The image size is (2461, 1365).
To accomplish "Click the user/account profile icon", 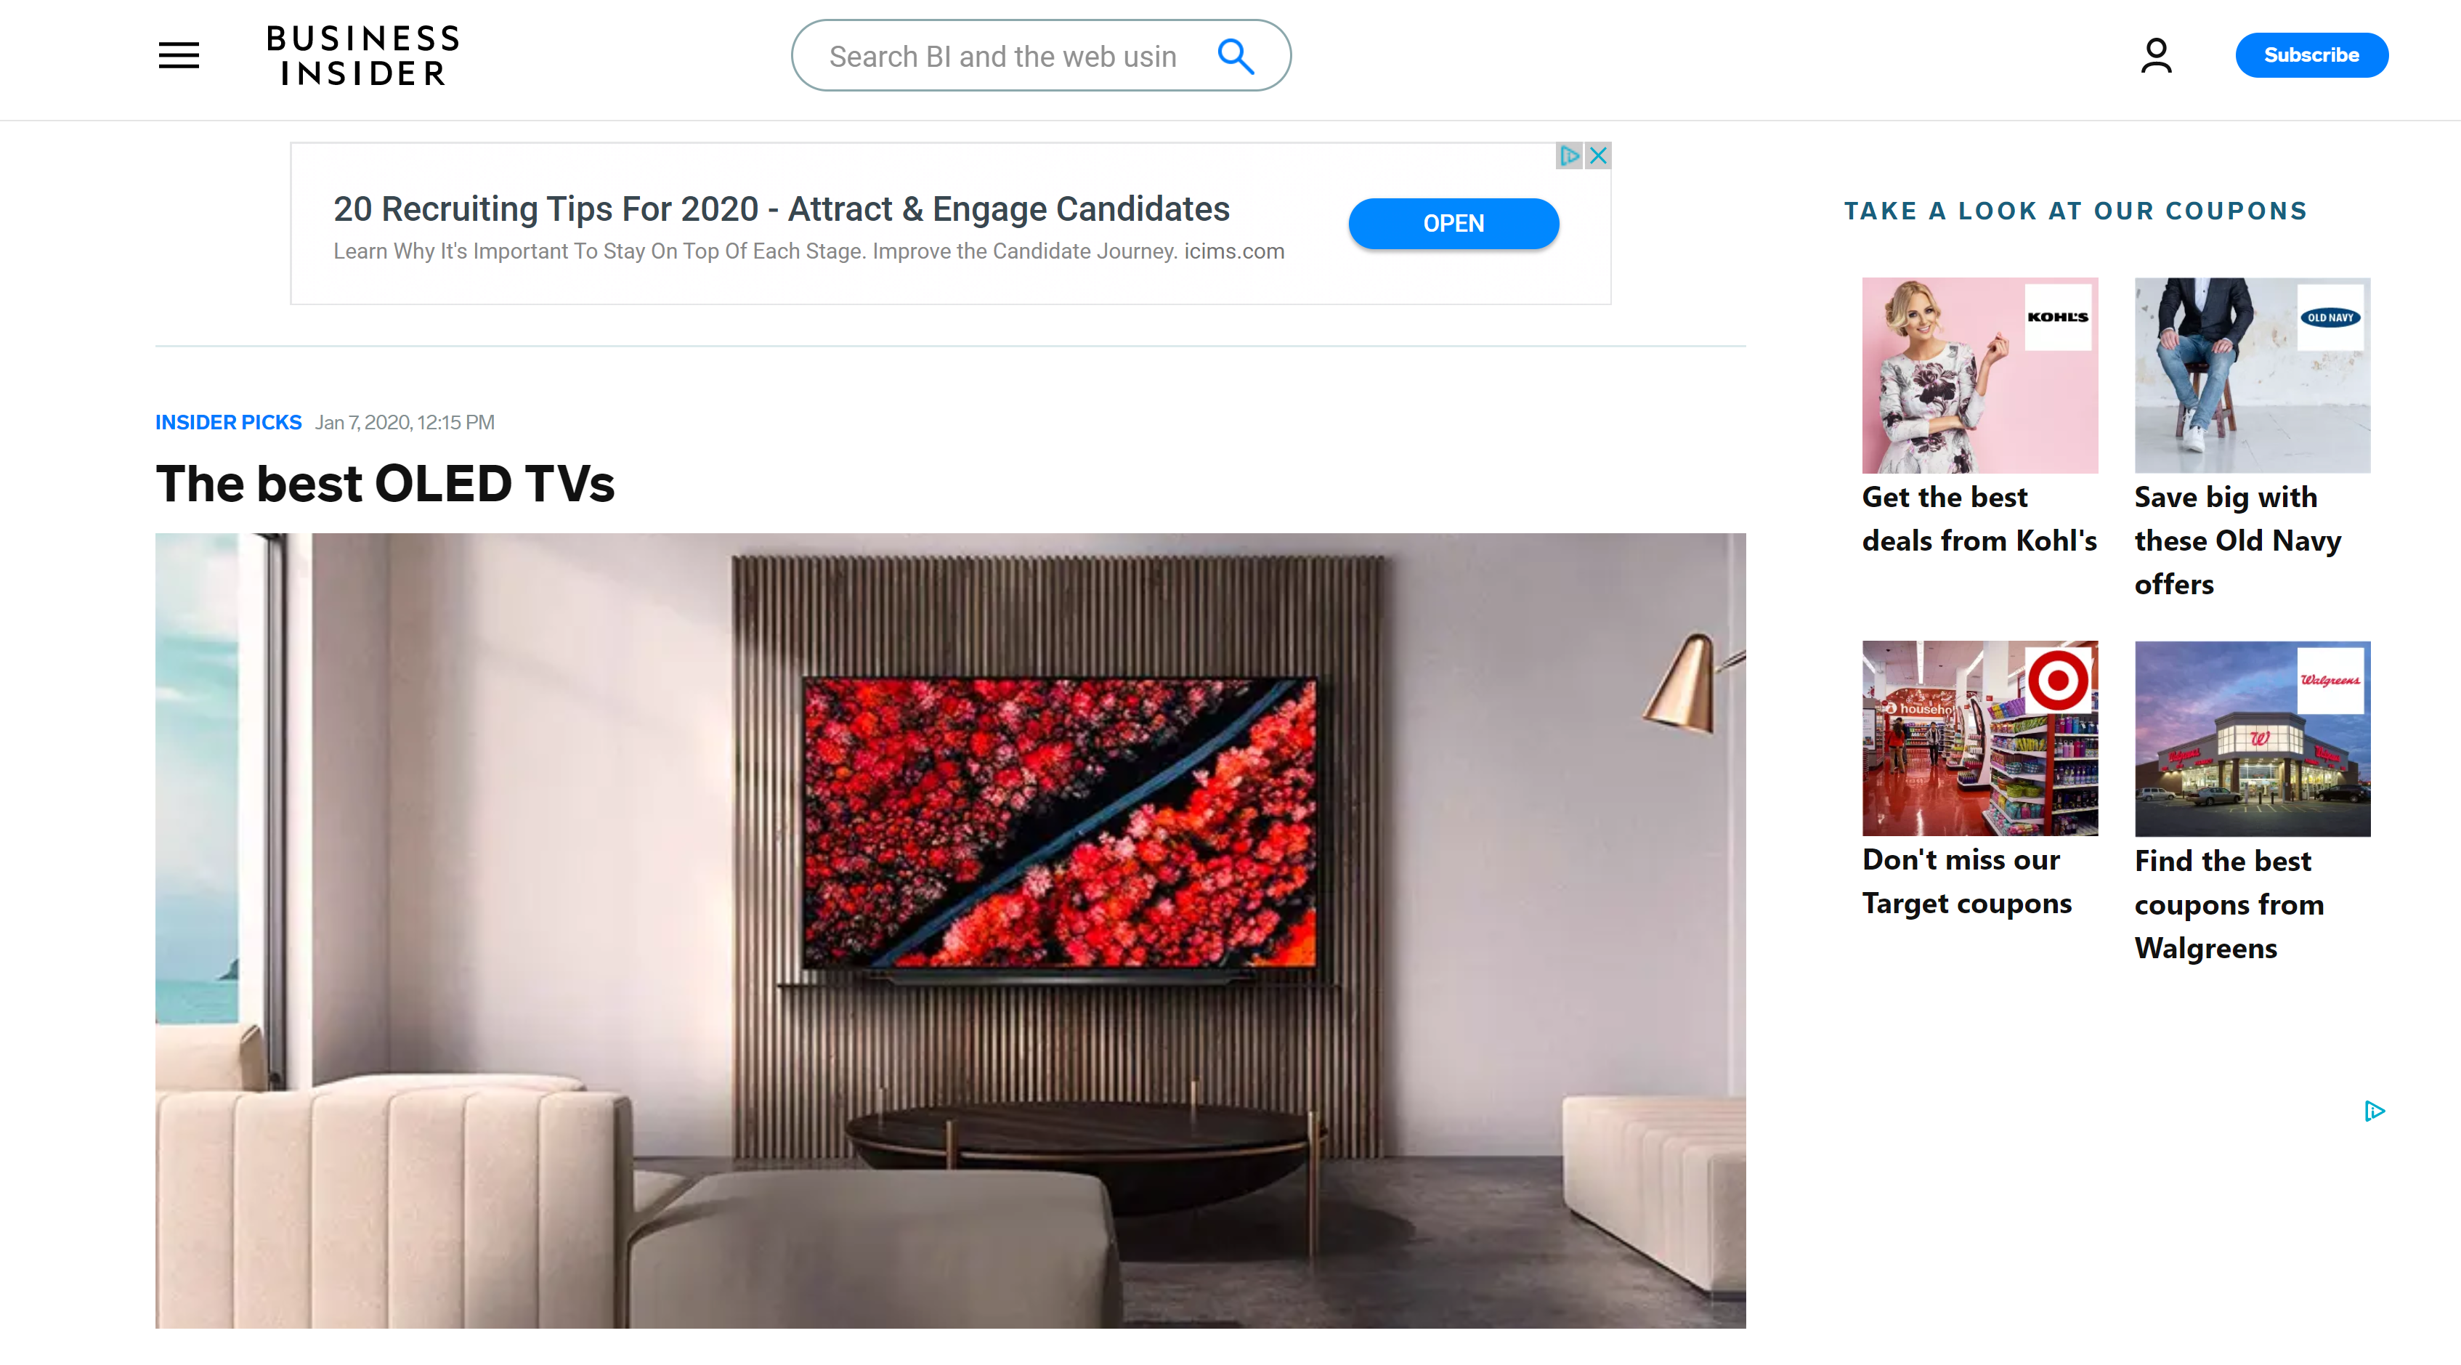I will [2155, 54].
